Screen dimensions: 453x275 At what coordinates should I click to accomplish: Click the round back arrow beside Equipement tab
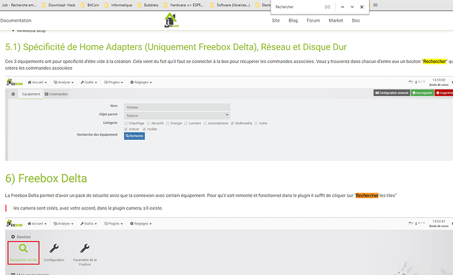(13, 94)
